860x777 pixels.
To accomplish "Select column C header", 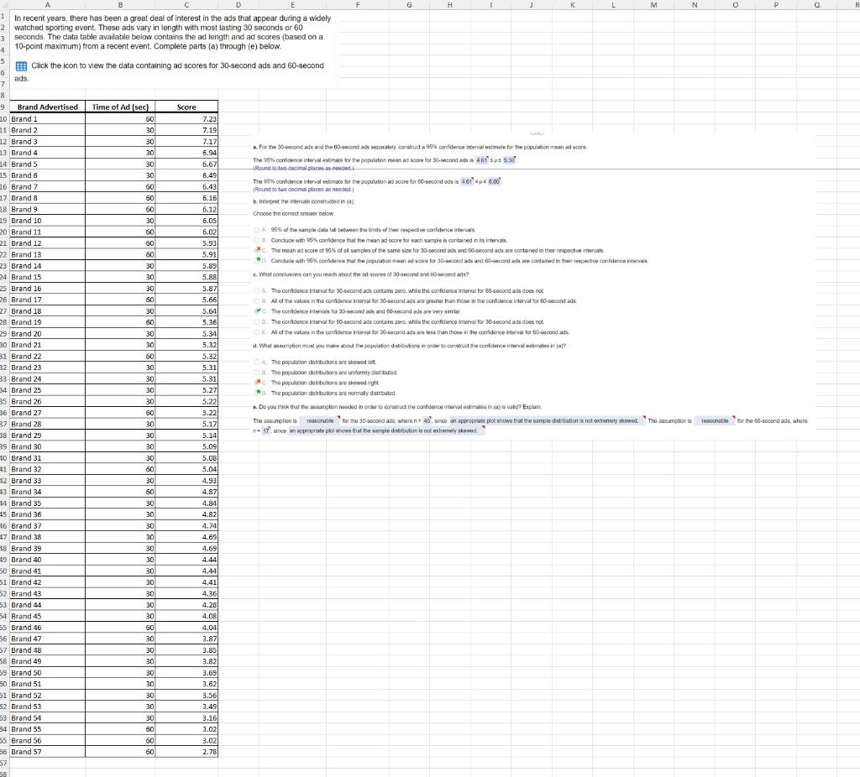I will (x=186, y=5).
